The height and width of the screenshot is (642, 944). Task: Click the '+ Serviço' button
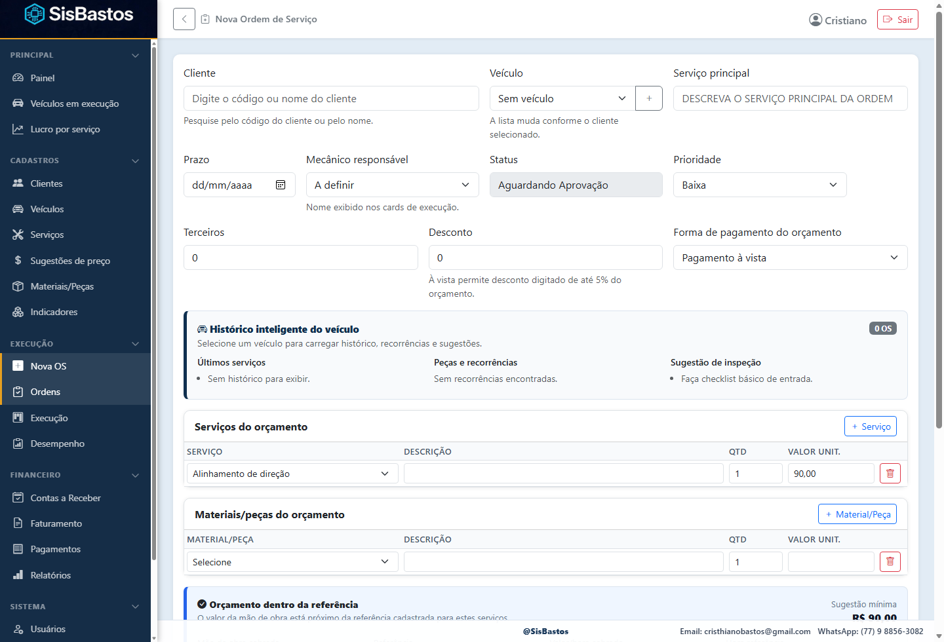[x=870, y=426]
